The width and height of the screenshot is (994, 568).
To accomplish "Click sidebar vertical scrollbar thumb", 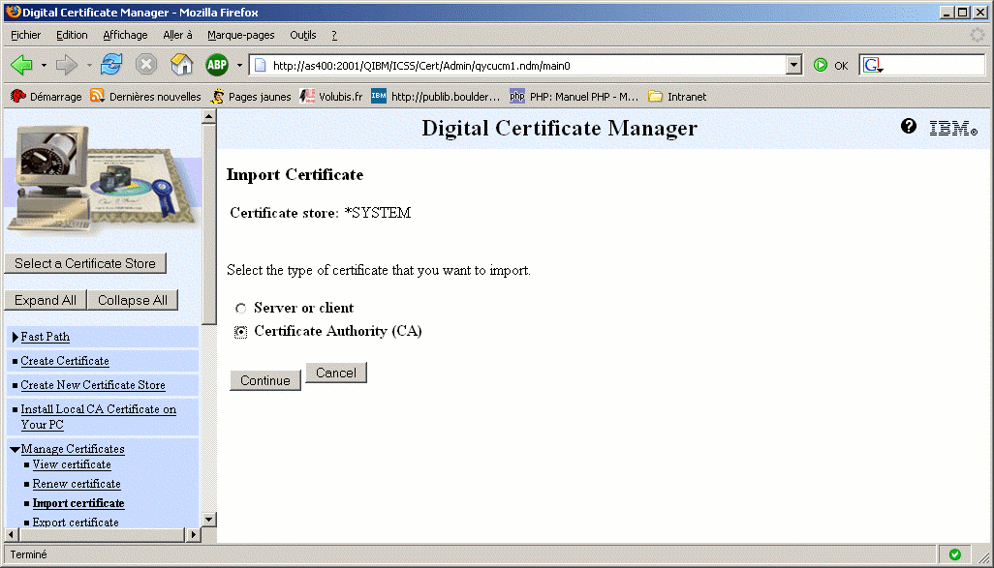I will pyautogui.click(x=209, y=224).
